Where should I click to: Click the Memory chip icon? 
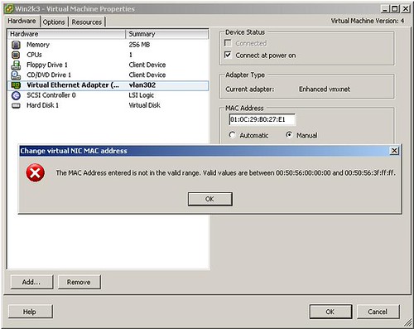tap(16, 45)
